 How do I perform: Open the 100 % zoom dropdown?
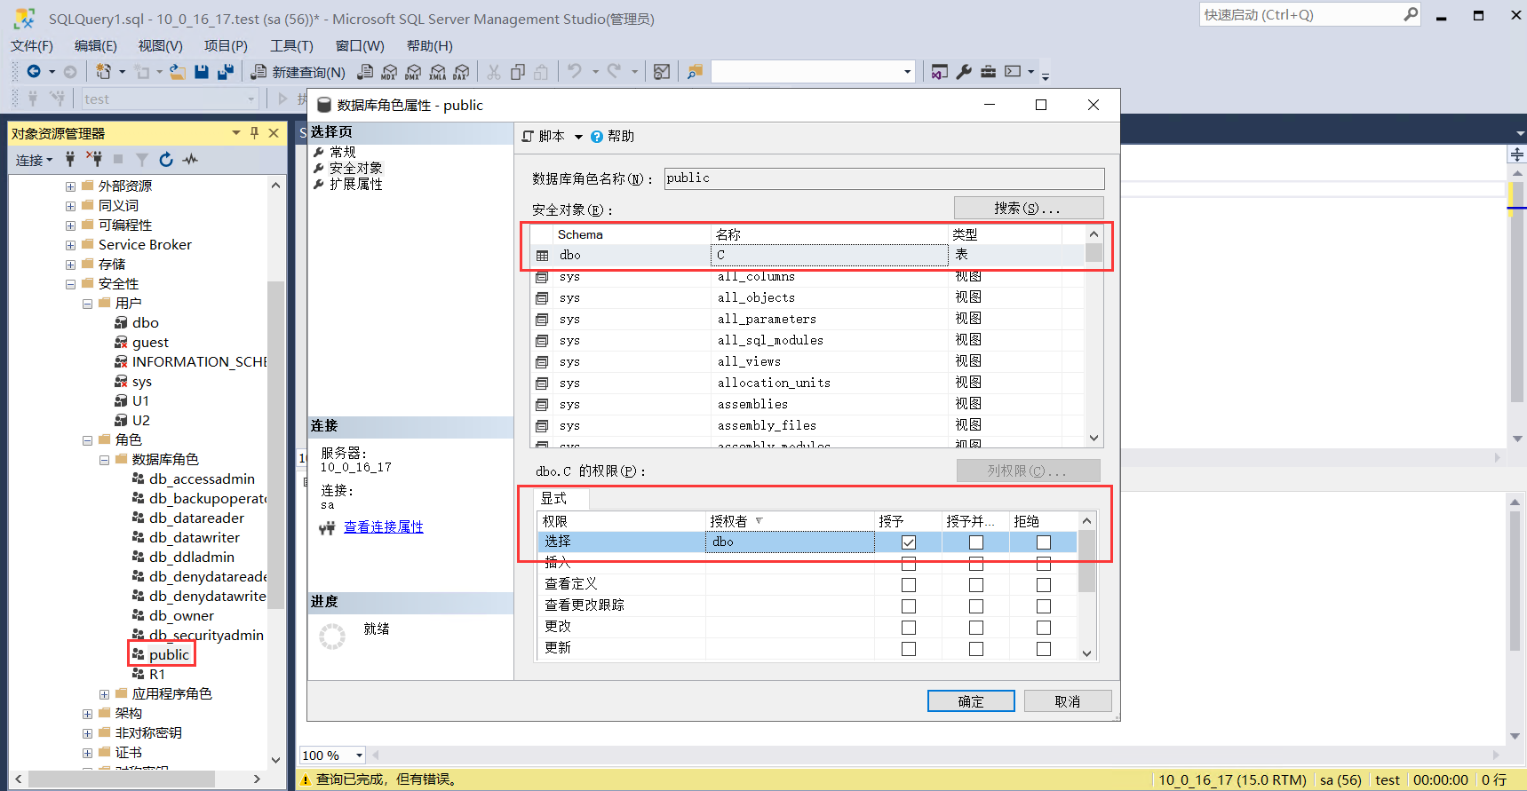pos(359,755)
